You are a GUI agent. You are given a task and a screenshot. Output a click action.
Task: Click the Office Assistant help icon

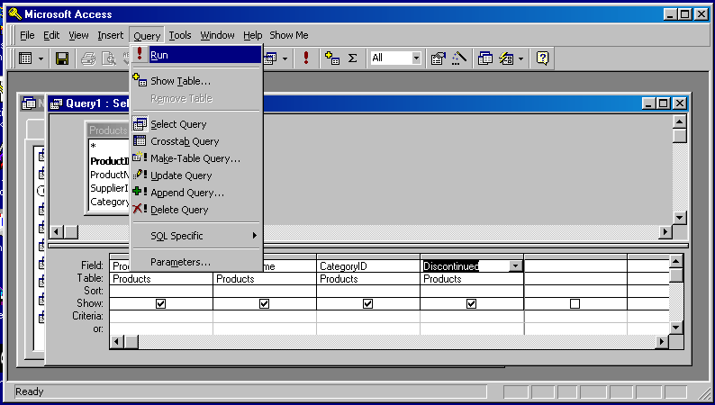tap(542, 58)
